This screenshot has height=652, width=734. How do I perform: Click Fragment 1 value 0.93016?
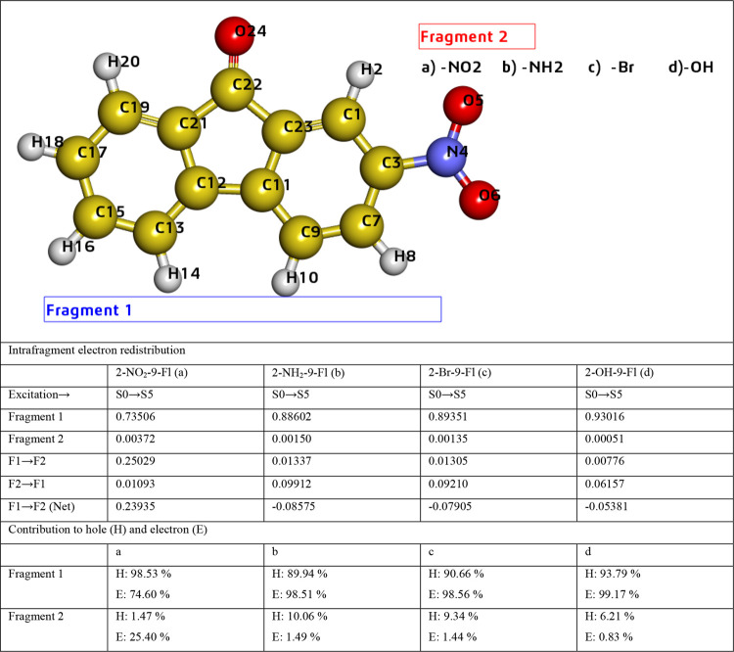point(605,416)
